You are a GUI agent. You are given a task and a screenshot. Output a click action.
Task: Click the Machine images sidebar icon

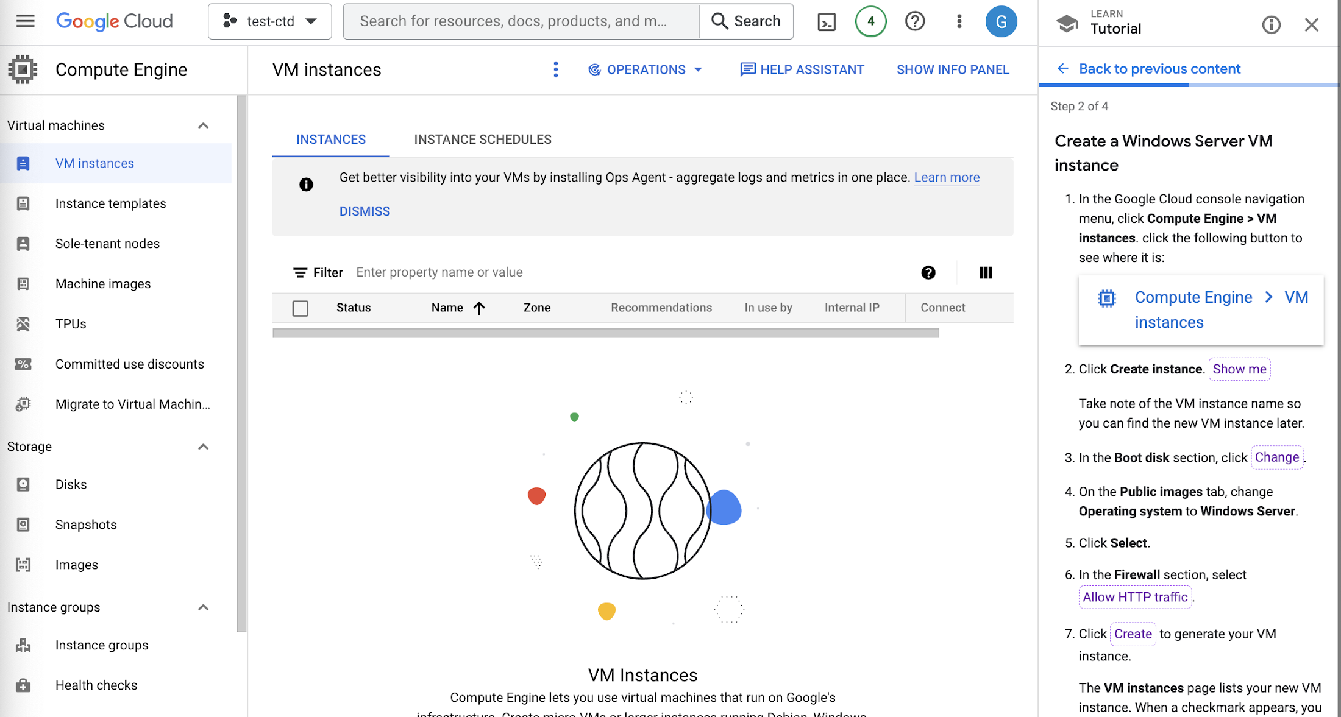click(x=24, y=283)
